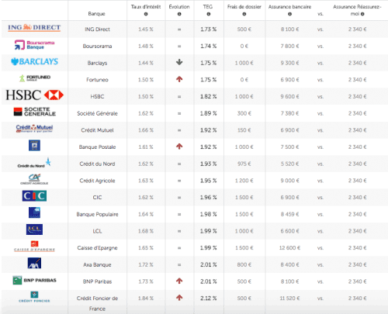The width and height of the screenshot is (388, 314).
Task: Click info icon under Assurance bancaire
Action: click(289, 14)
